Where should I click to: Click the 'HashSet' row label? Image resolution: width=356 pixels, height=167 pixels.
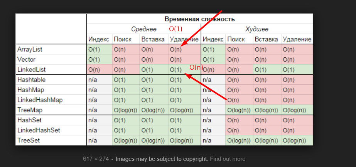[x=30, y=120]
